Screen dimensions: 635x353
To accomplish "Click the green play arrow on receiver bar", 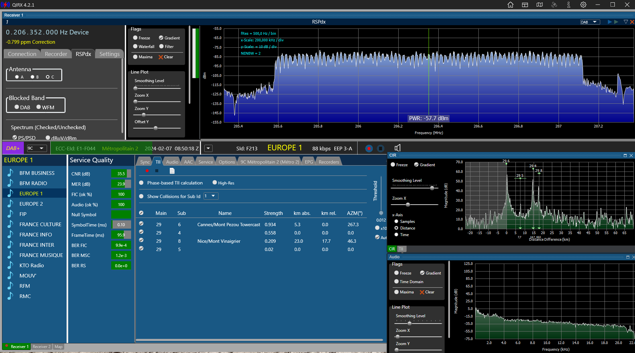I will pyautogui.click(x=616, y=22).
